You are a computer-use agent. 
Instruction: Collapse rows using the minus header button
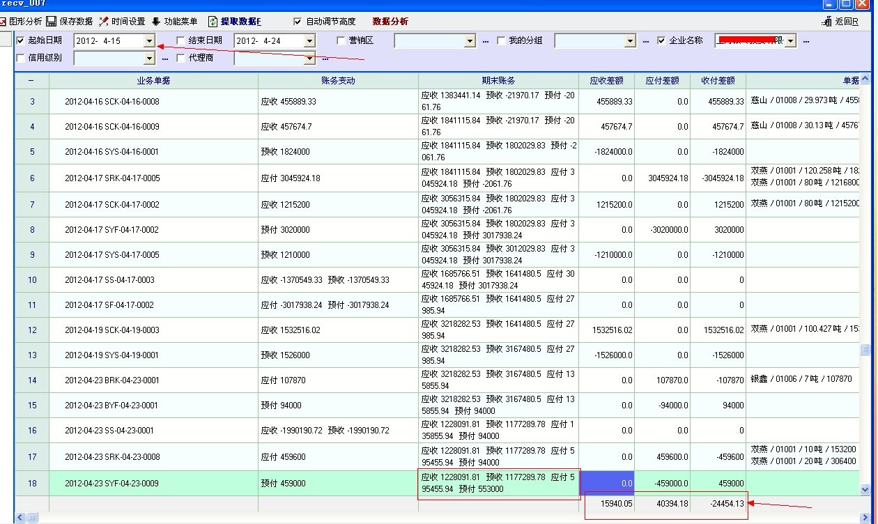(x=31, y=81)
